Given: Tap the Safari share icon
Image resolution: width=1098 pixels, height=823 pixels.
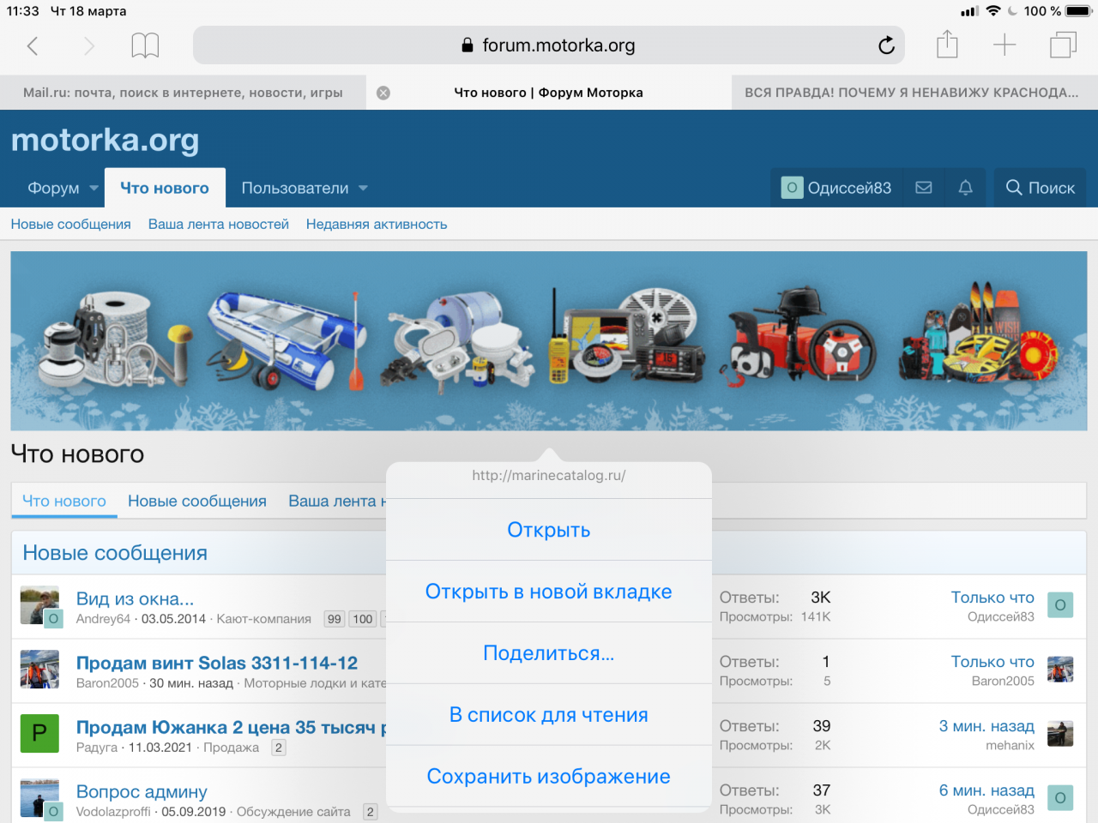Looking at the screenshot, I should pyautogui.click(x=947, y=45).
